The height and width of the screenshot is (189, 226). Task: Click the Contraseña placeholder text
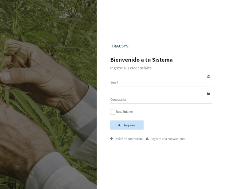[118, 100]
